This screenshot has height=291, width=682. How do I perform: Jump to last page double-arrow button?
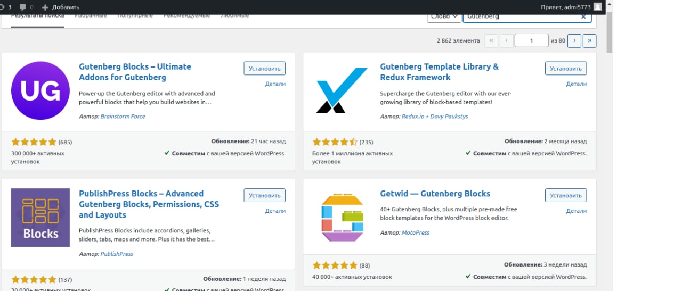[x=589, y=40]
